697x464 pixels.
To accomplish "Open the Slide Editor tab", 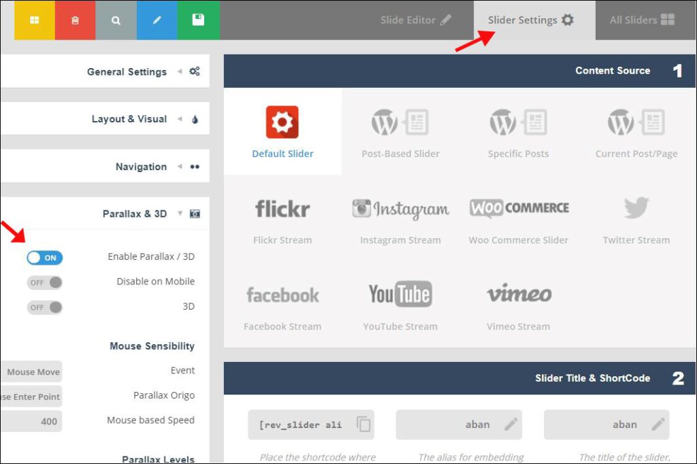I will click(416, 20).
